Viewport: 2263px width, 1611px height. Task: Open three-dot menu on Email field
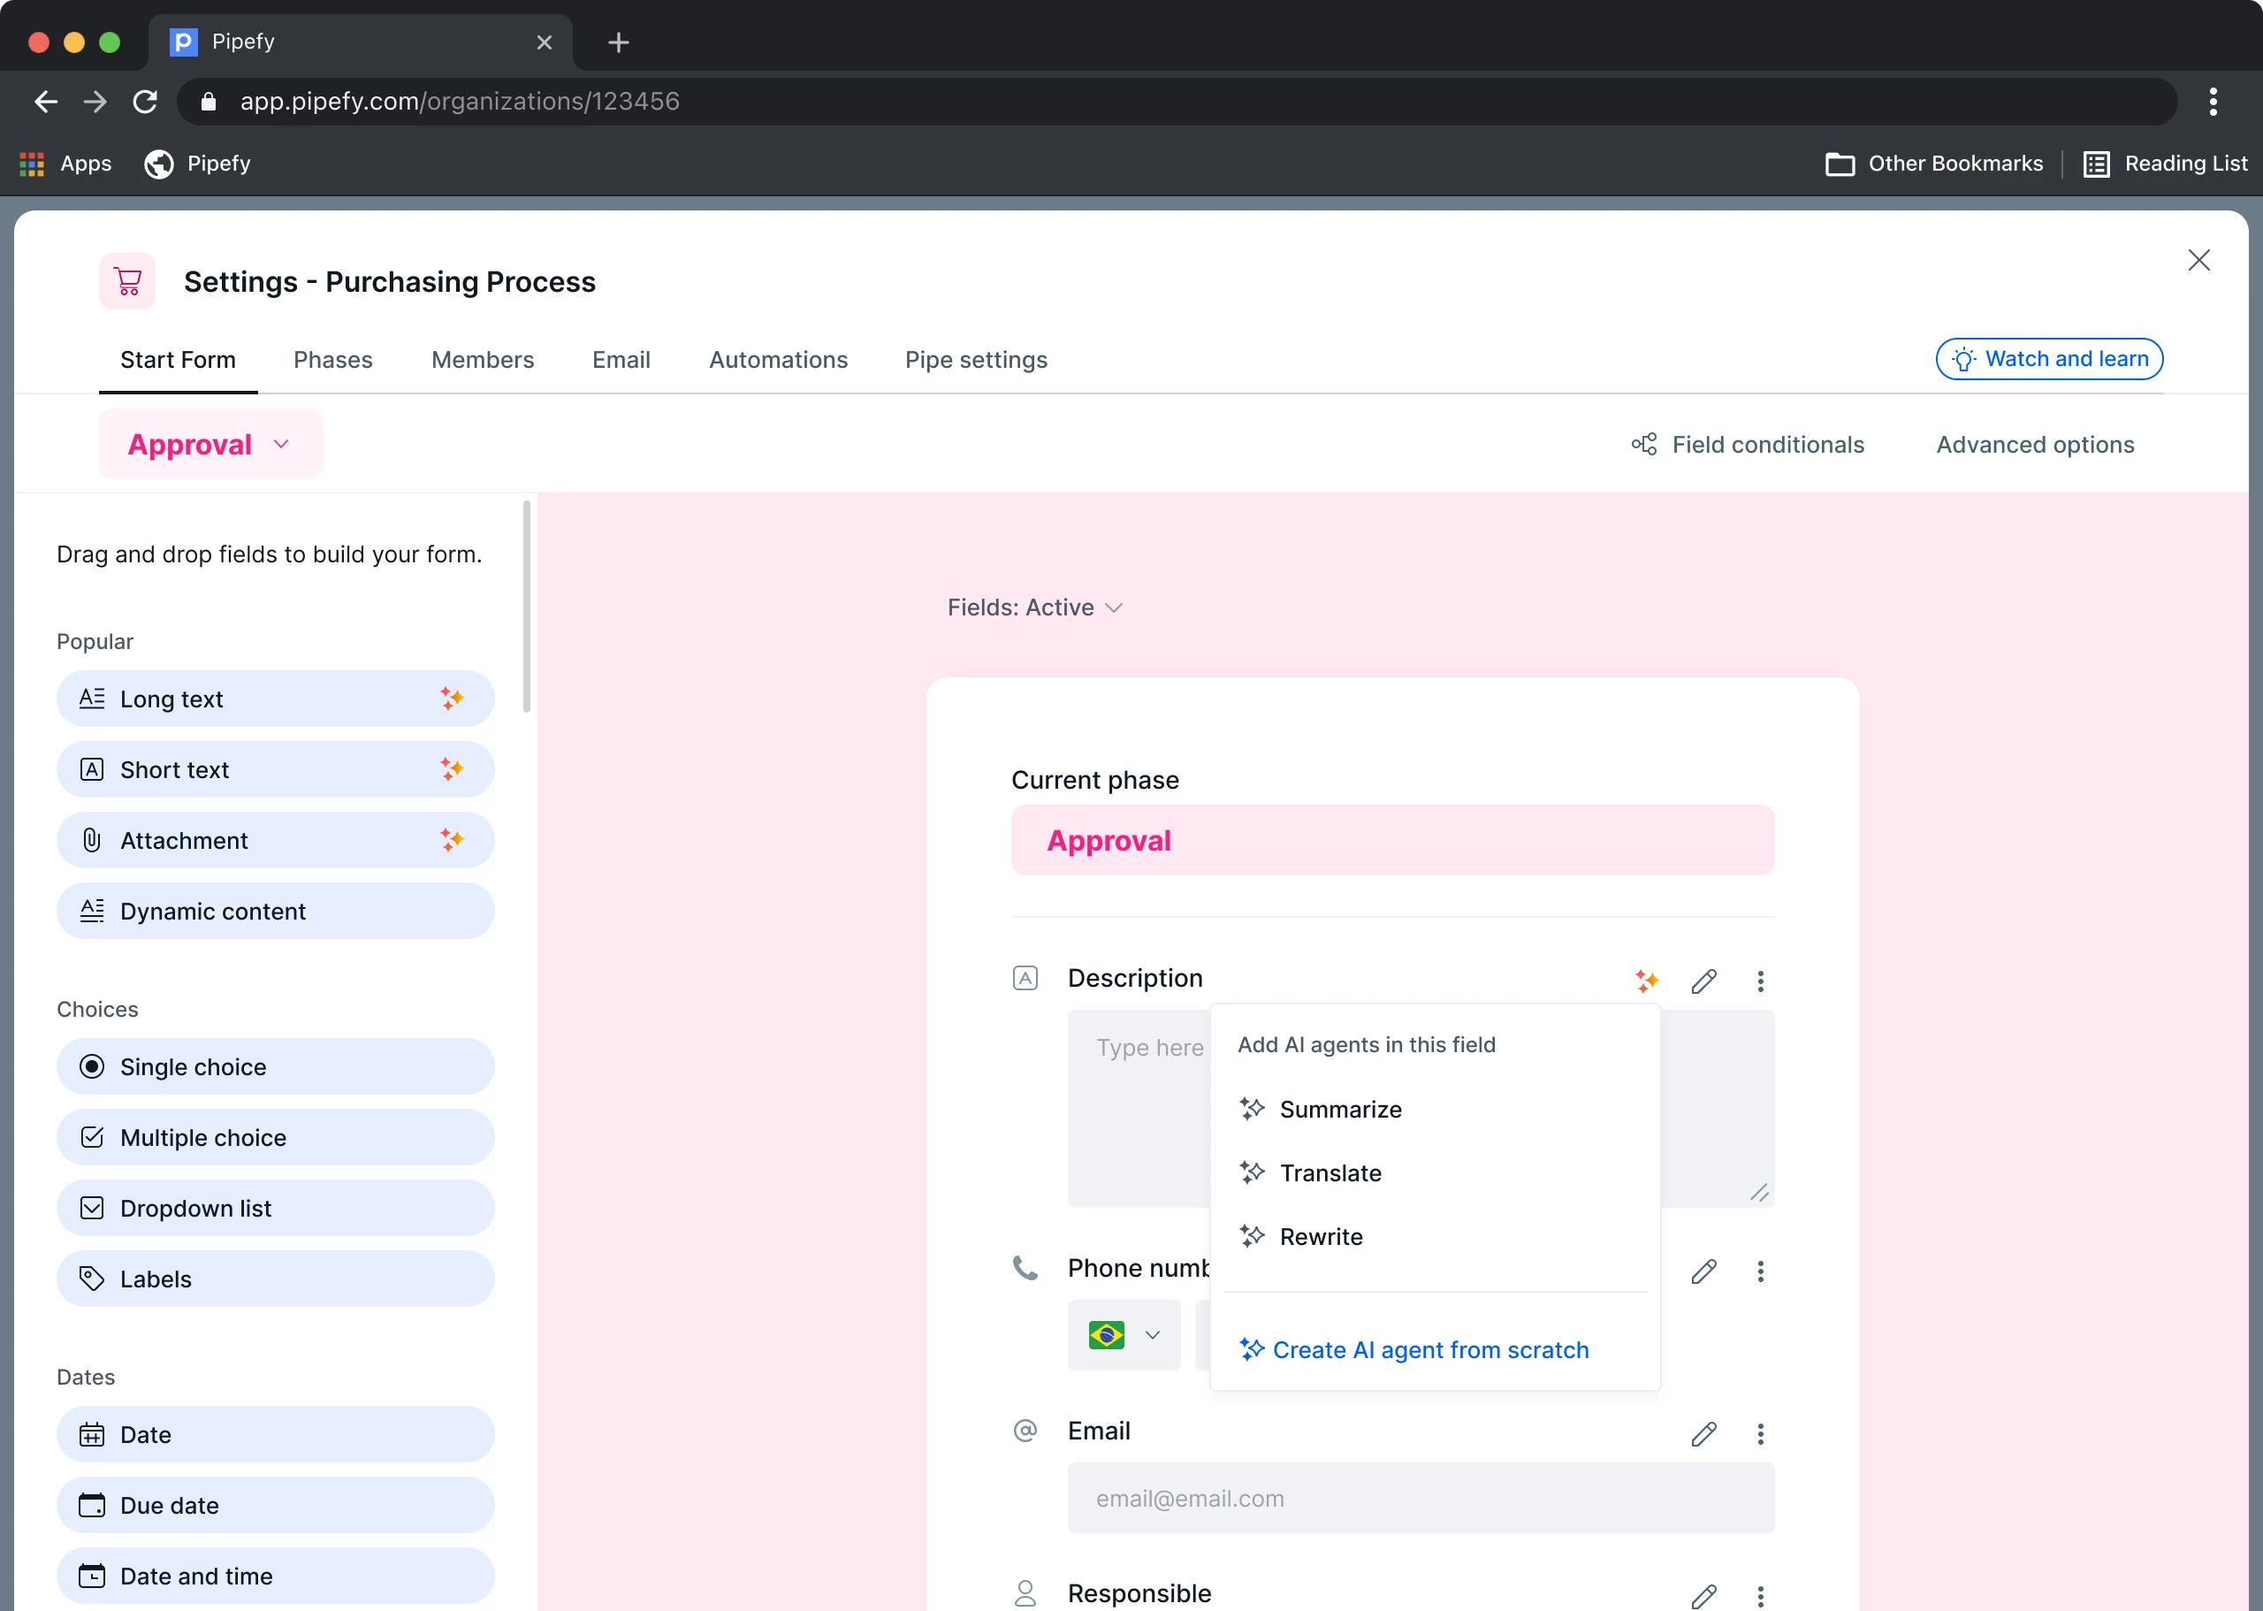pos(1759,1433)
